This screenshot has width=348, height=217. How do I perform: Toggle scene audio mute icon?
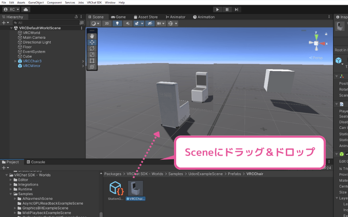127,23
